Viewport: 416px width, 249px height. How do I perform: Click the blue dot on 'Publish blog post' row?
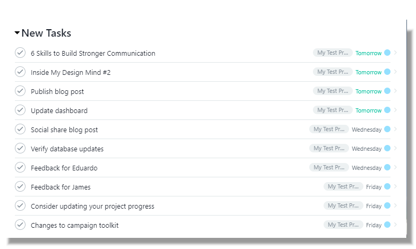tap(387, 91)
